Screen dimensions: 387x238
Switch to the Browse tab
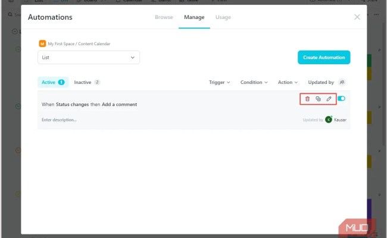pyautogui.click(x=164, y=17)
